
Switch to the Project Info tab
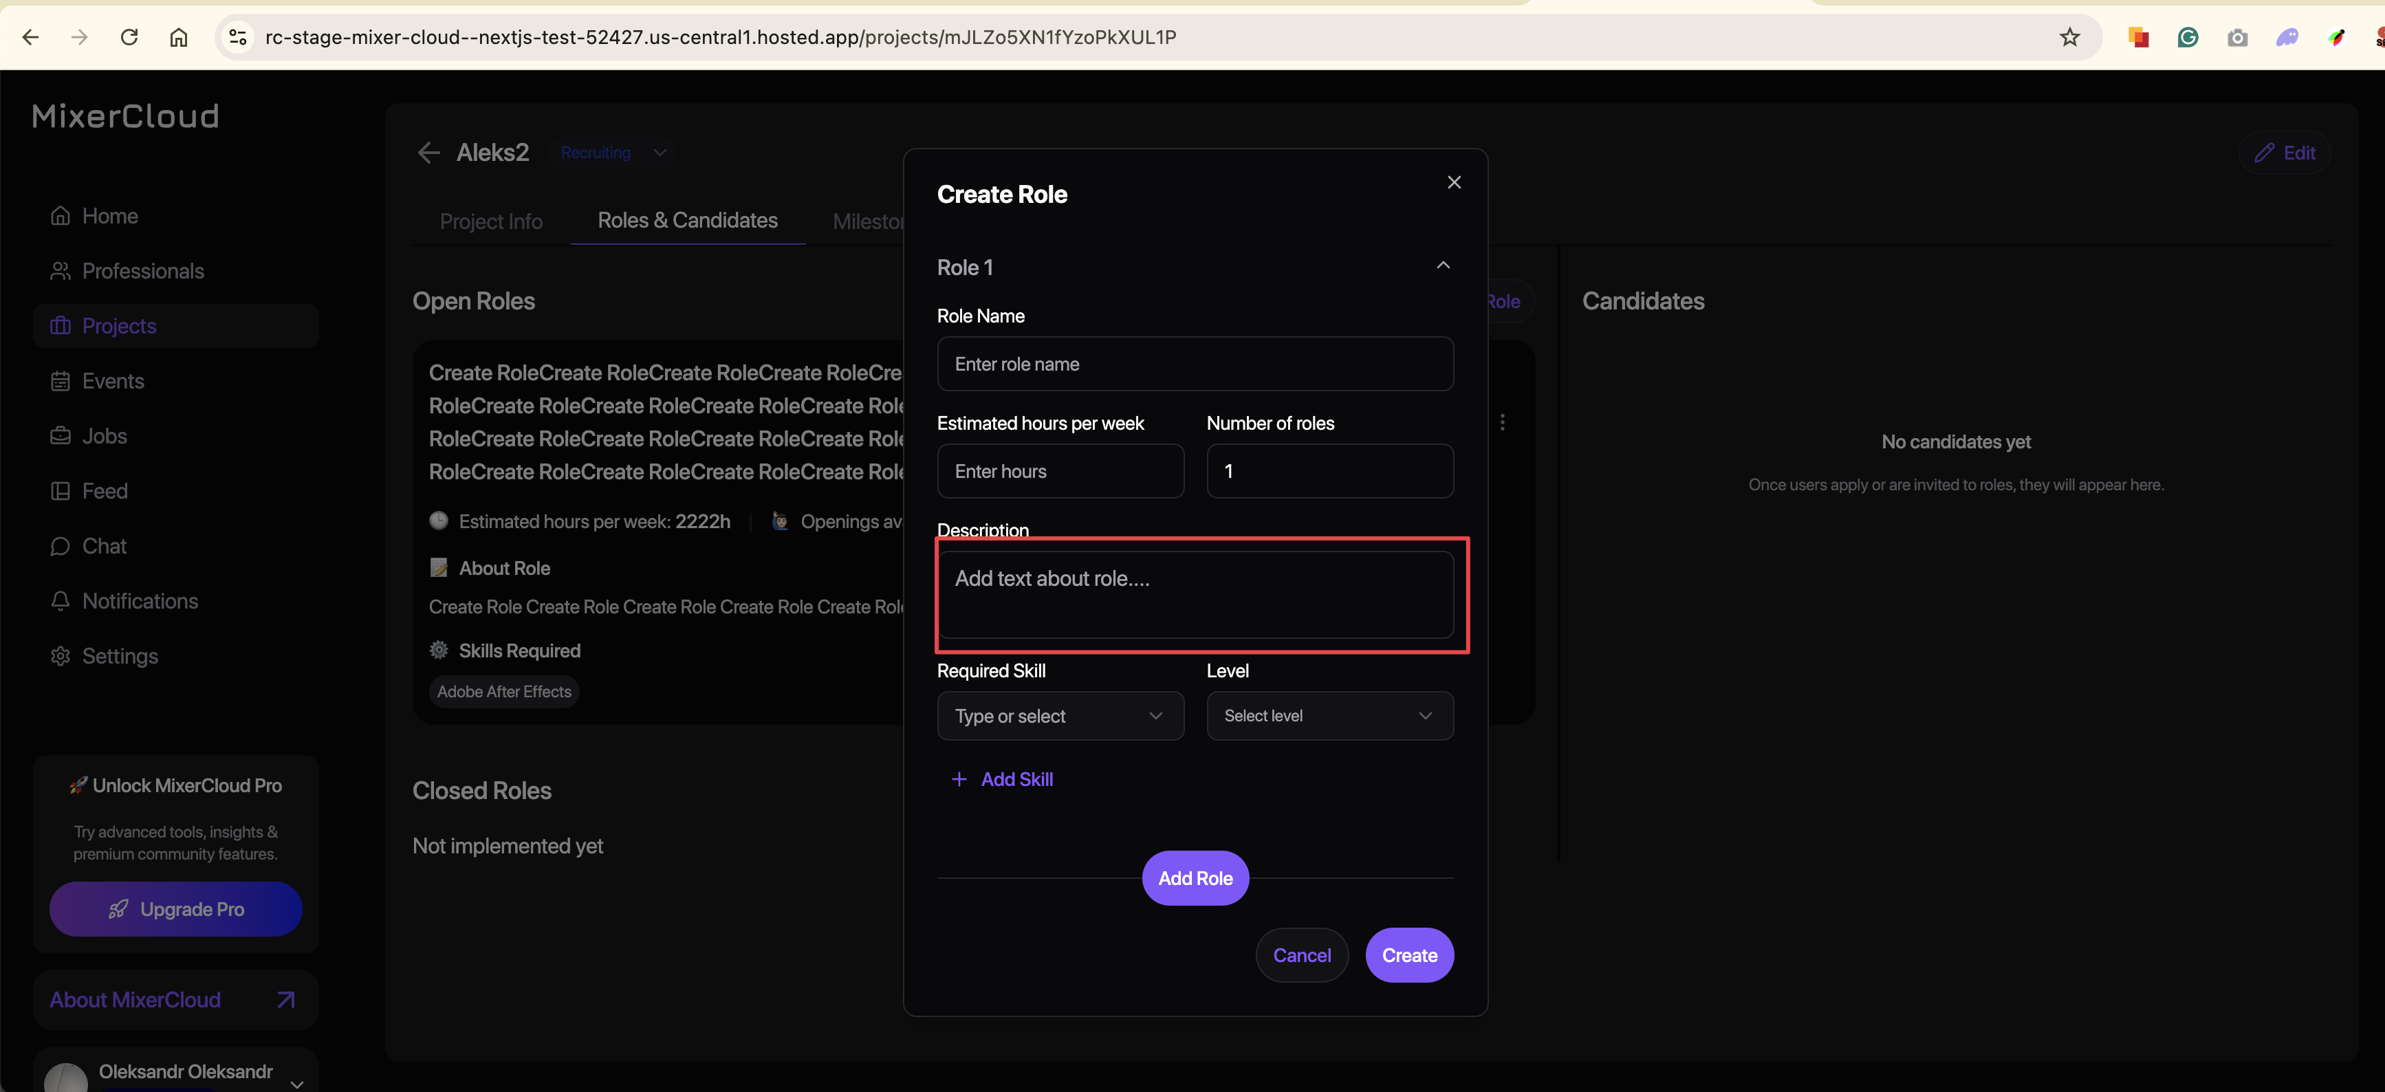click(491, 222)
